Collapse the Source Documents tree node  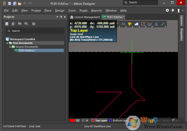pos(10,47)
